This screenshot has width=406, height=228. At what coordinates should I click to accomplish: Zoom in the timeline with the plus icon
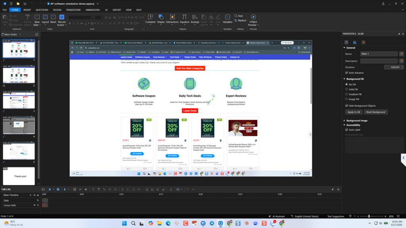[86, 190]
